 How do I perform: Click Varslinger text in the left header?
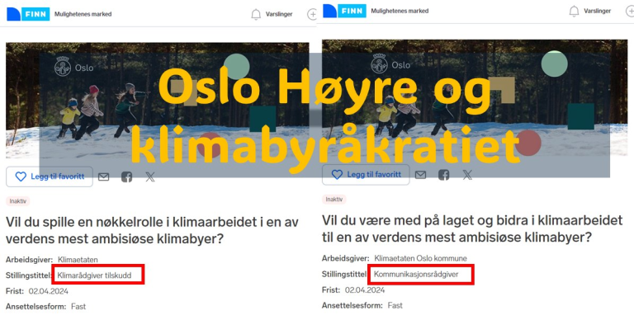coord(279,14)
